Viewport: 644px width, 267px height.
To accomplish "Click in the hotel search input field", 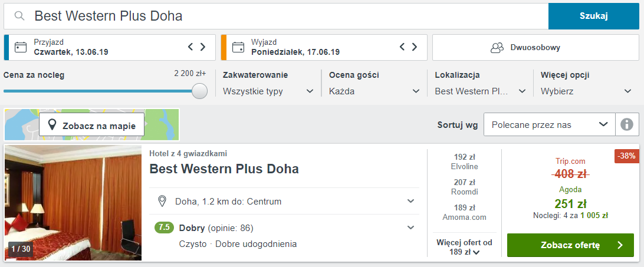I will (x=276, y=16).
